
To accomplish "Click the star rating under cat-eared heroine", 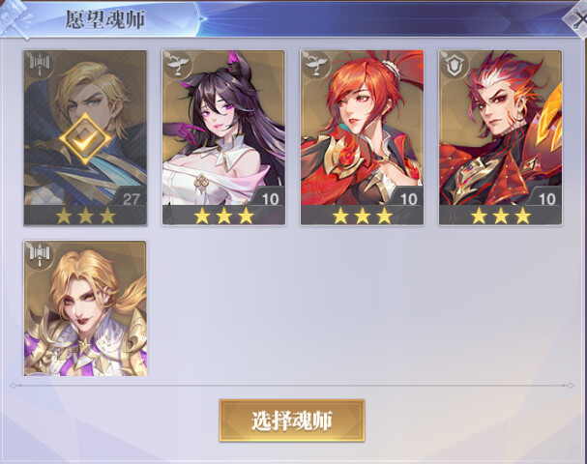I will click(223, 216).
